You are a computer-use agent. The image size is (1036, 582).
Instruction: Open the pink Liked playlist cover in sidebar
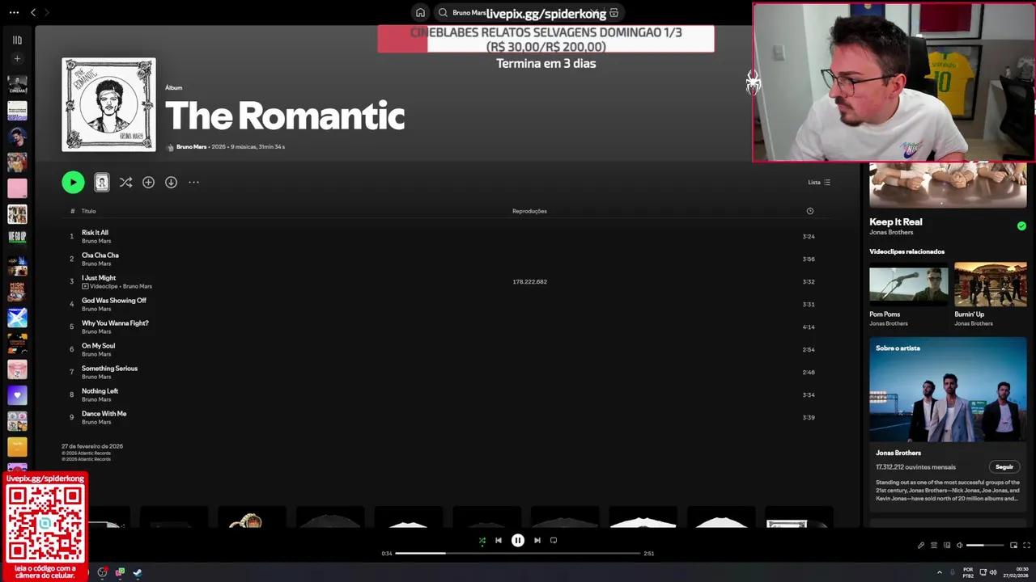click(17, 188)
